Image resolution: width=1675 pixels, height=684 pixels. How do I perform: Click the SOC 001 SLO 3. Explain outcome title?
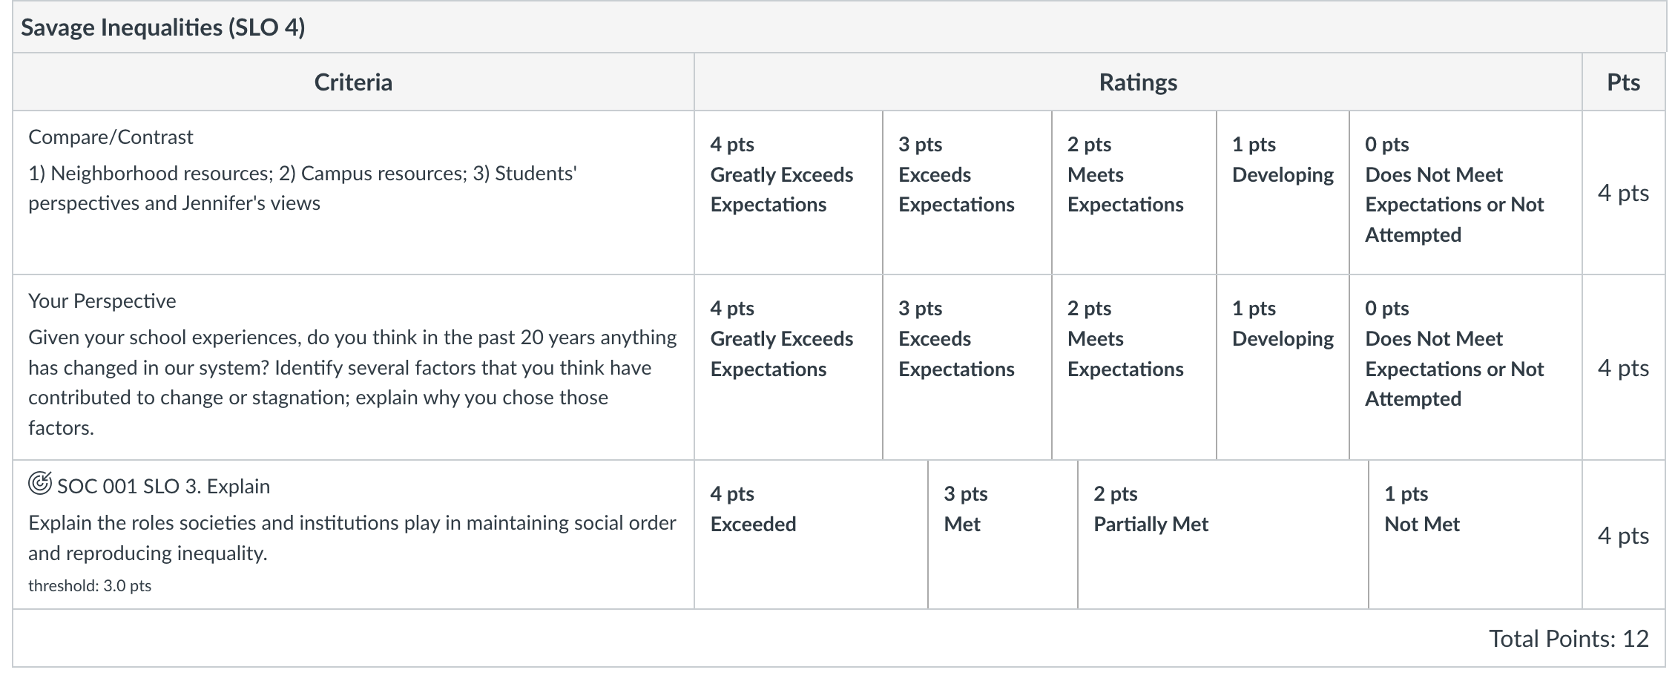[x=163, y=487]
